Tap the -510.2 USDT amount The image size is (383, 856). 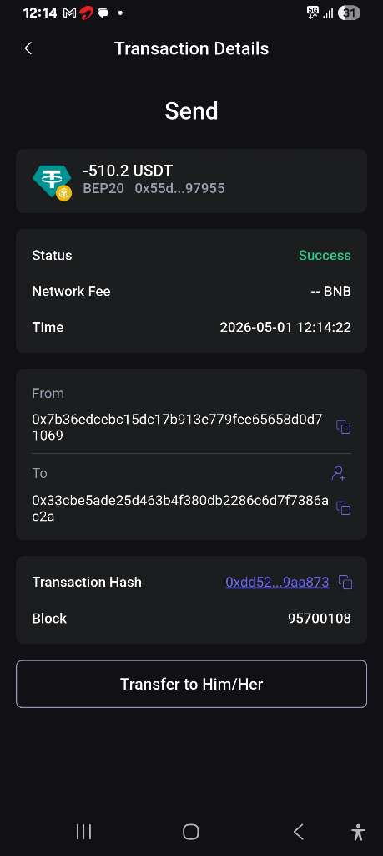tap(128, 171)
